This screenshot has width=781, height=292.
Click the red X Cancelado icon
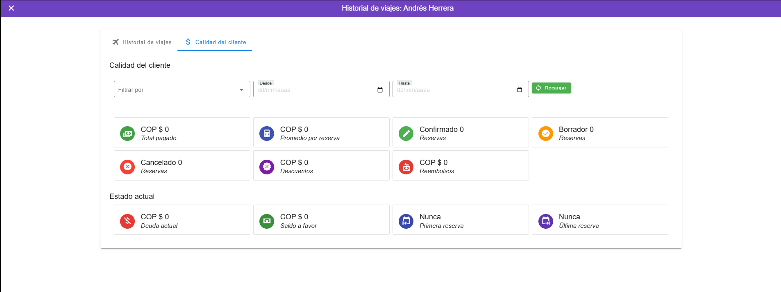[127, 167]
